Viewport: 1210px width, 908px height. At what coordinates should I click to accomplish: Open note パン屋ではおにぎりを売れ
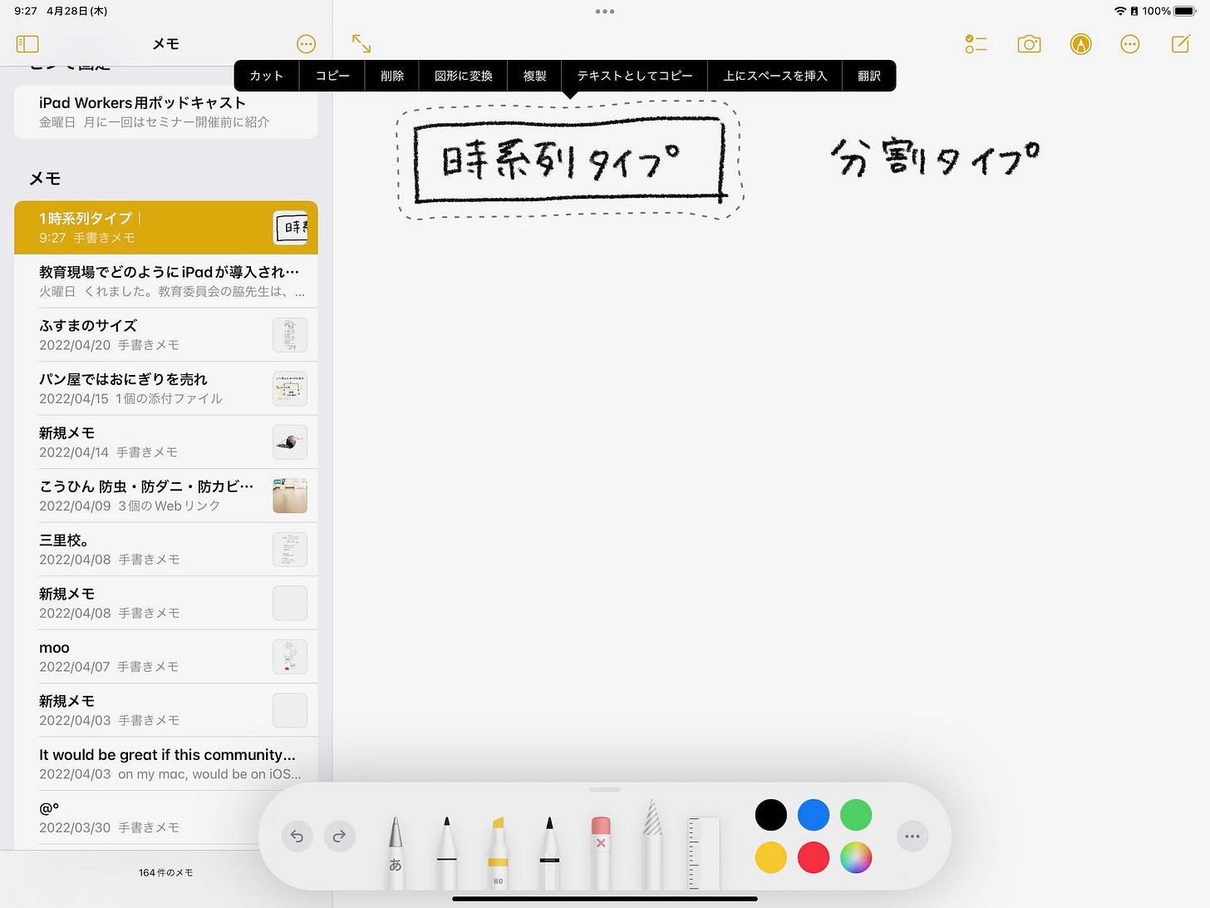[x=166, y=388]
